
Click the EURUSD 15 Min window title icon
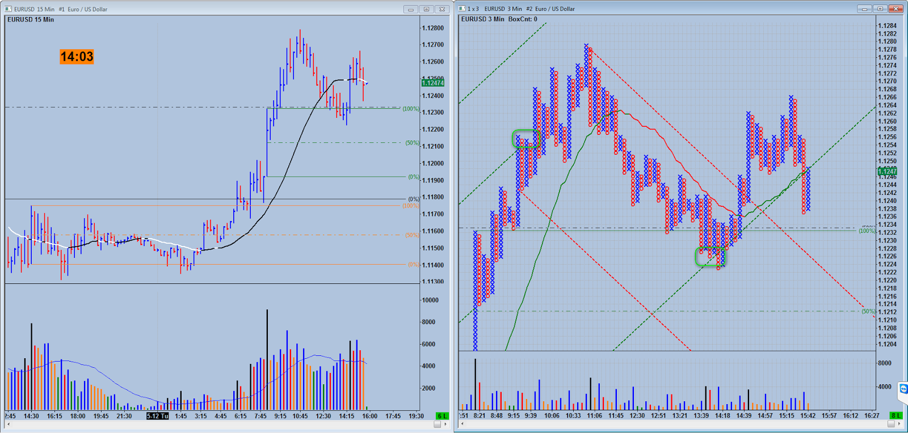[9, 9]
